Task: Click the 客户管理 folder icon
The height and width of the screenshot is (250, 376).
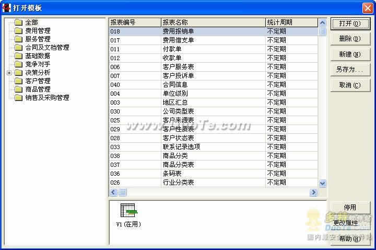Action: tap(18, 81)
